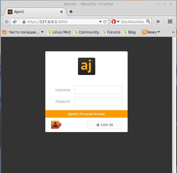Reload the page with the refresh icon
Image resolution: width=177 pixels, height=173 pixels.
tap(105, 22)
